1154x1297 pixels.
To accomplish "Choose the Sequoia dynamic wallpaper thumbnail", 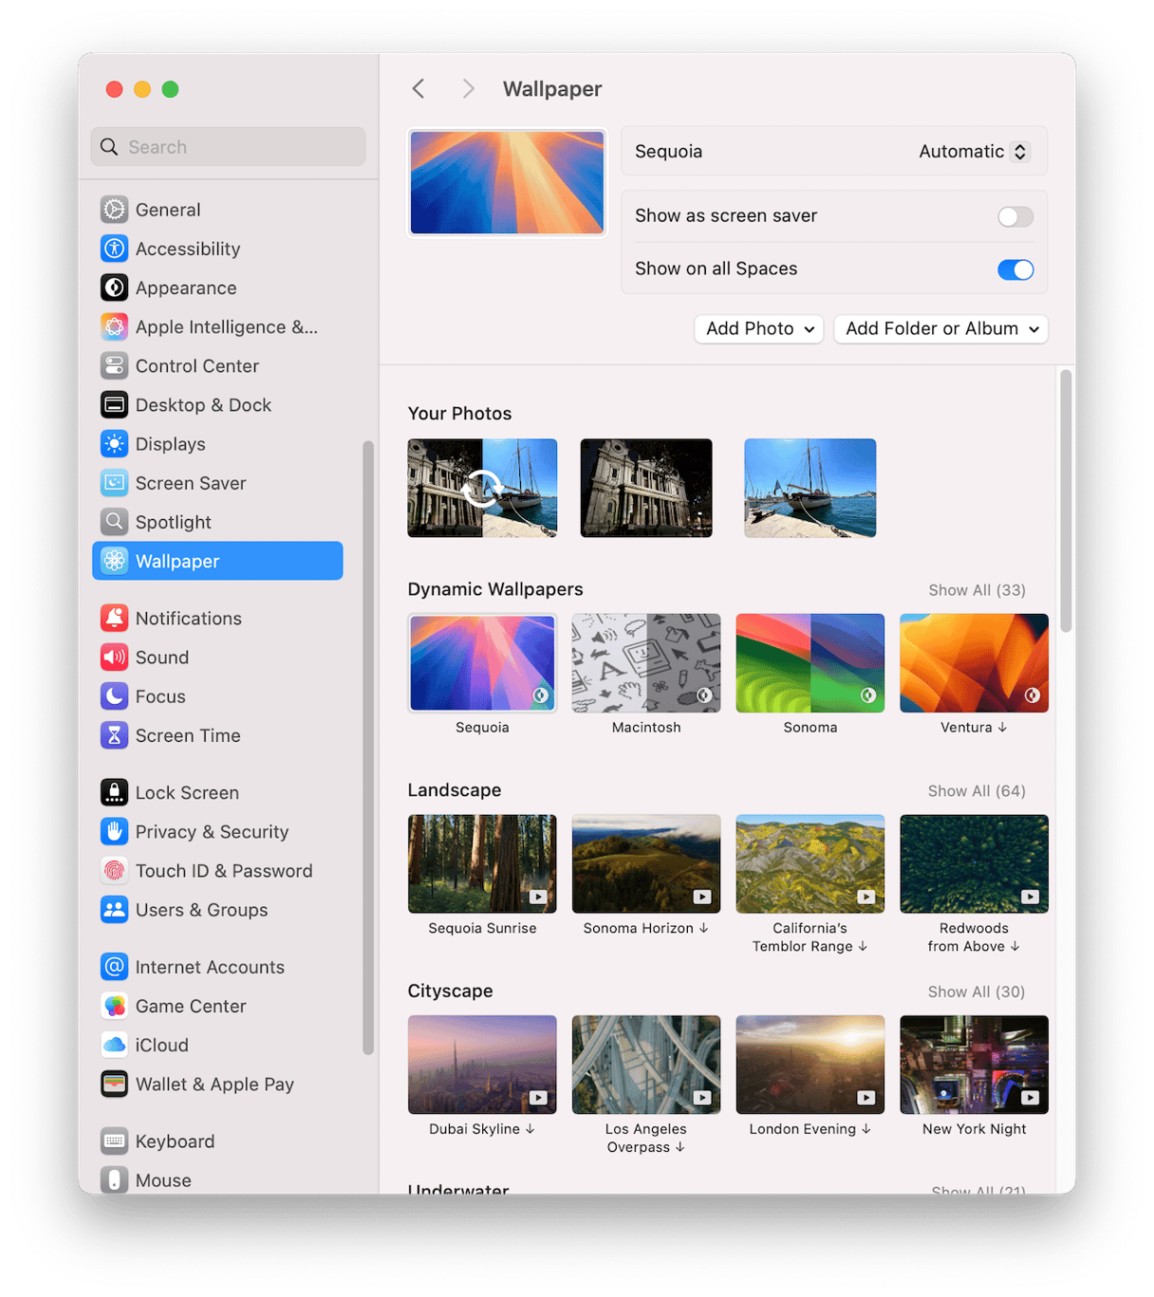I will pos(482,663).
